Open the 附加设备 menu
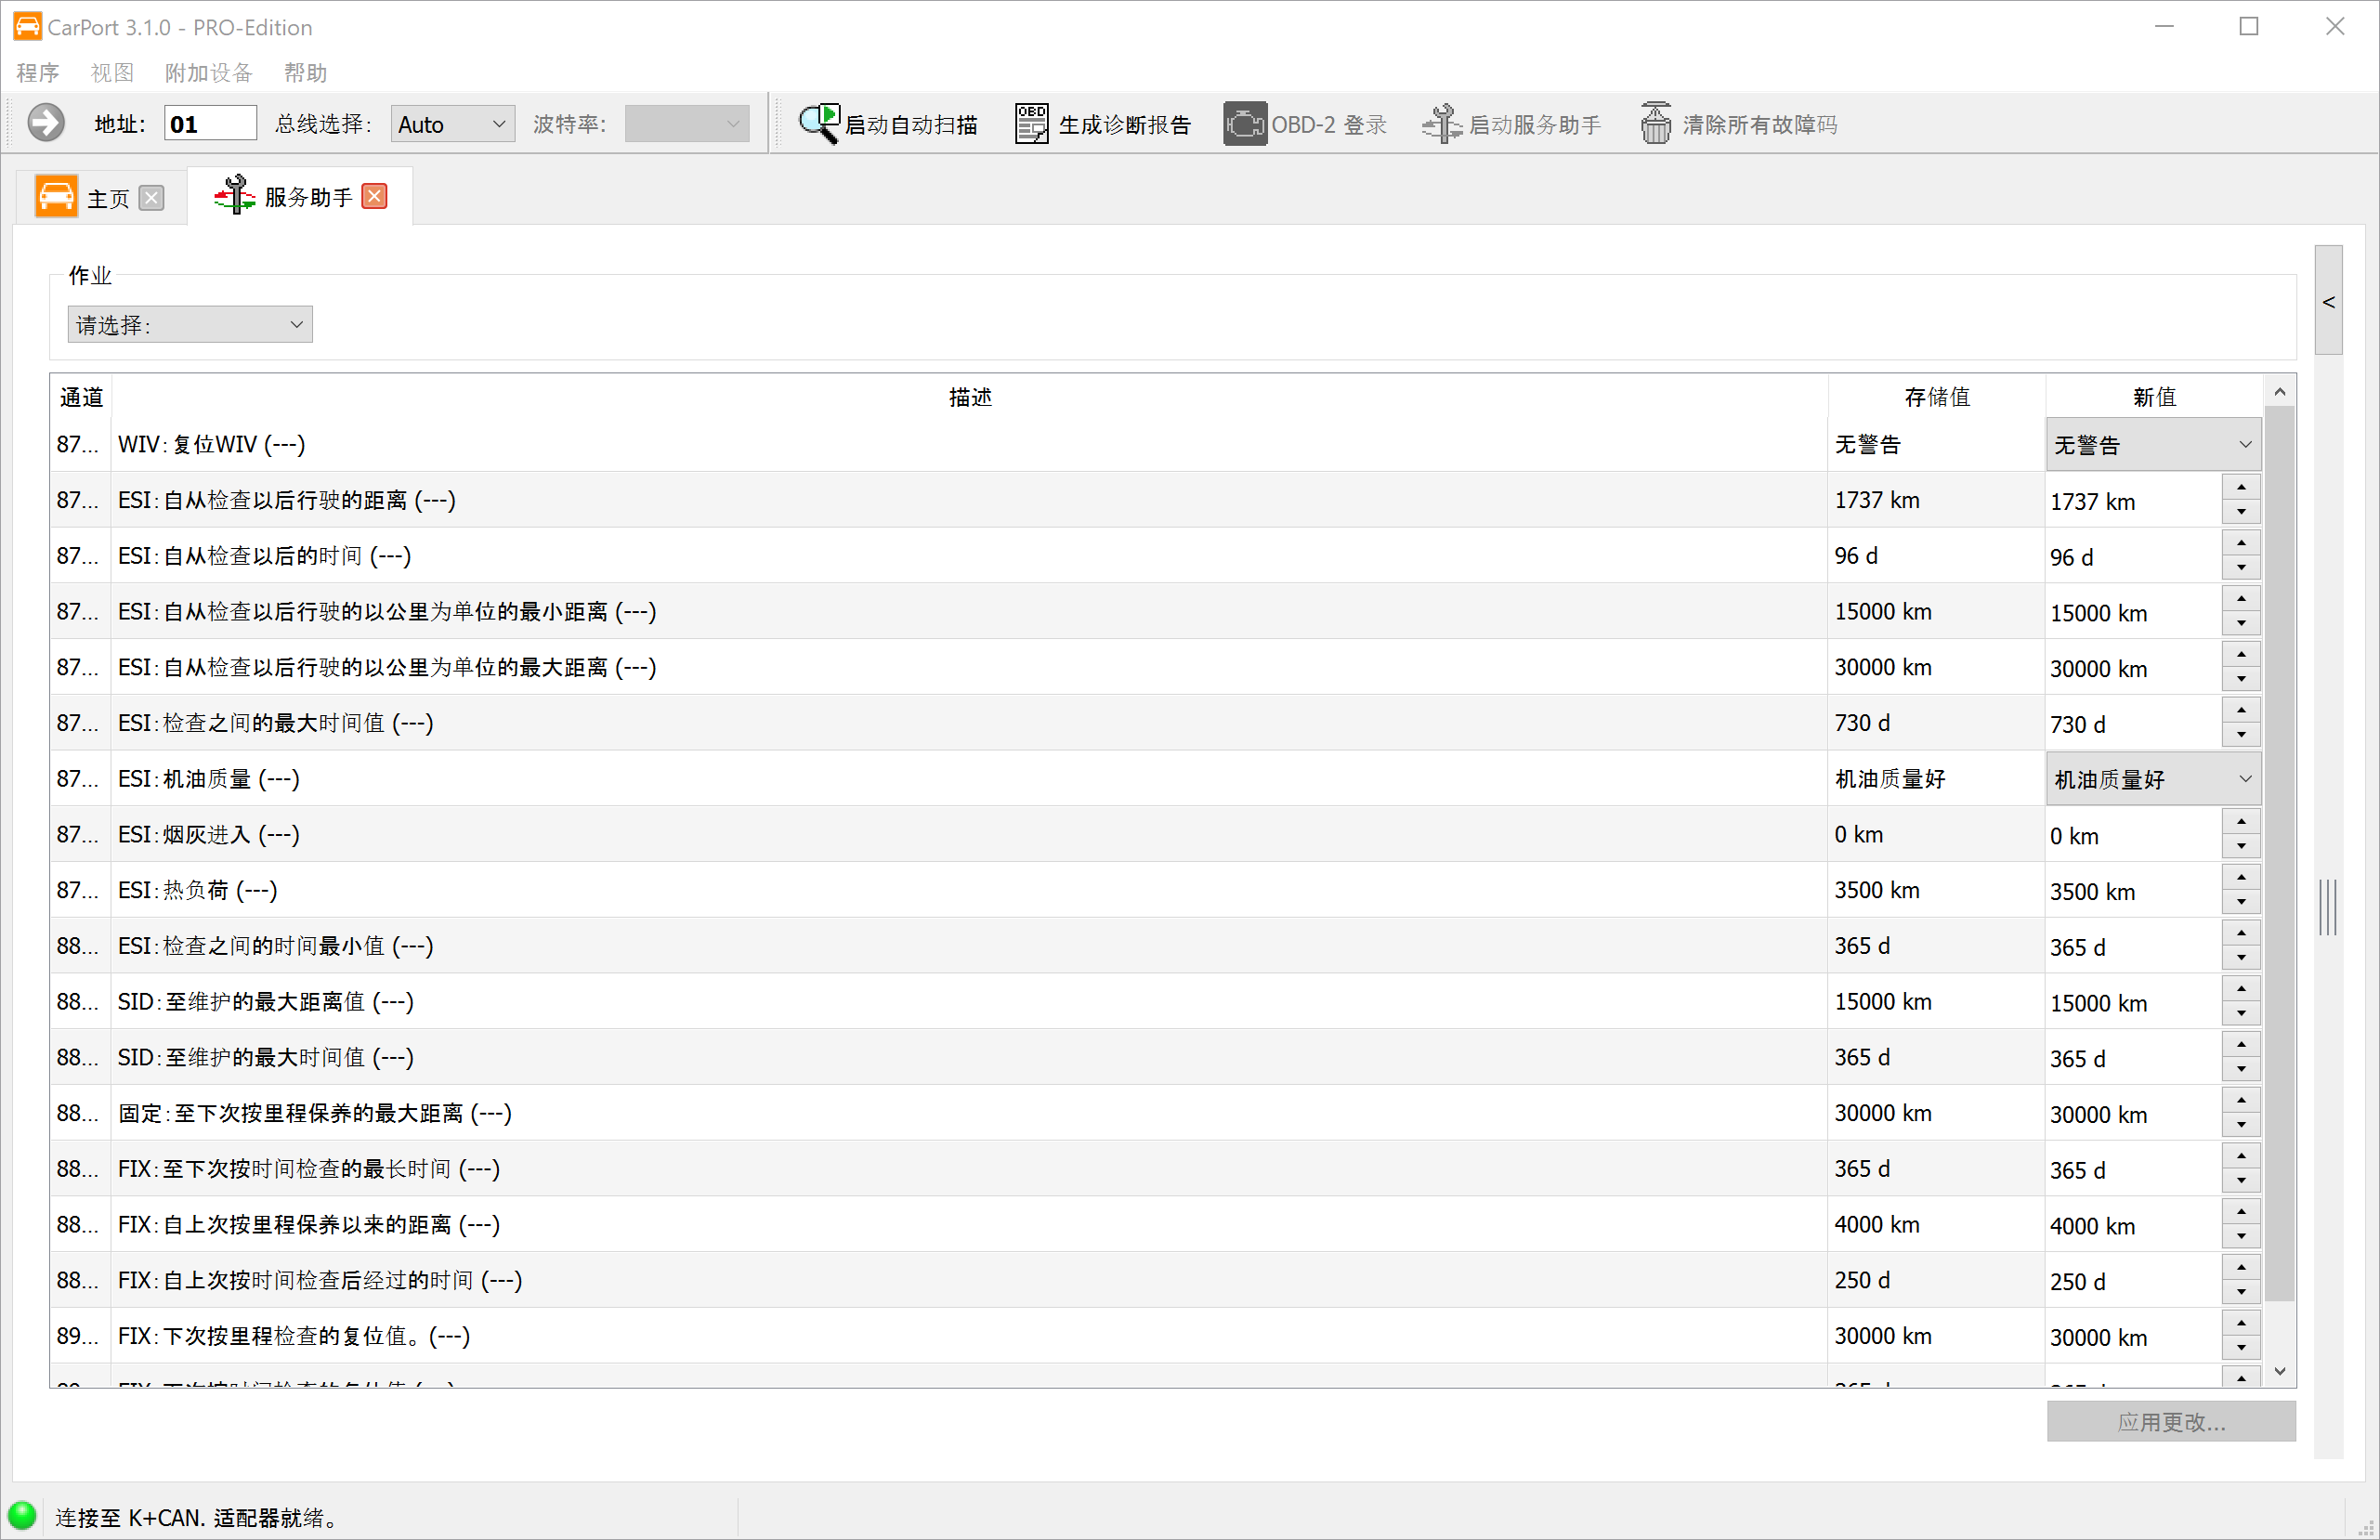Image resolution: width=2380 pixels, height=1540 pixels. point(208,72)
